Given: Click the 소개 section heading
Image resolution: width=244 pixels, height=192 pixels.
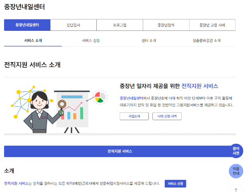Looking at the screenshot, I should click(x=9, y=171).
